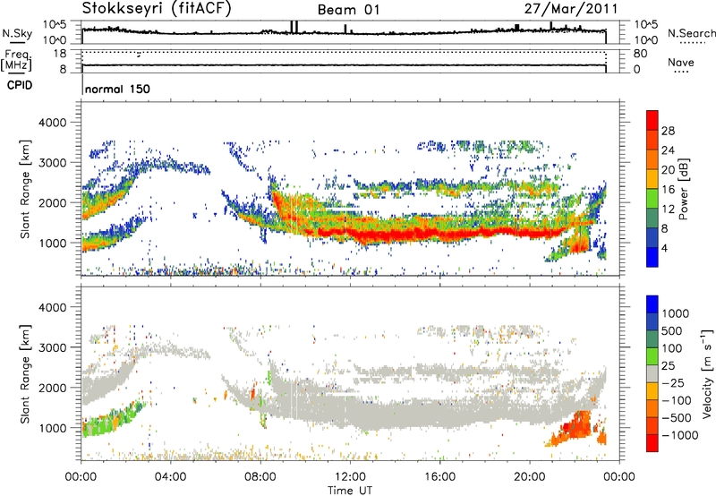The height and width of the screenshot is (496, 716).
Task: Click the '3000' tick on the velocity panel
Action: click(x=52, y=347)
